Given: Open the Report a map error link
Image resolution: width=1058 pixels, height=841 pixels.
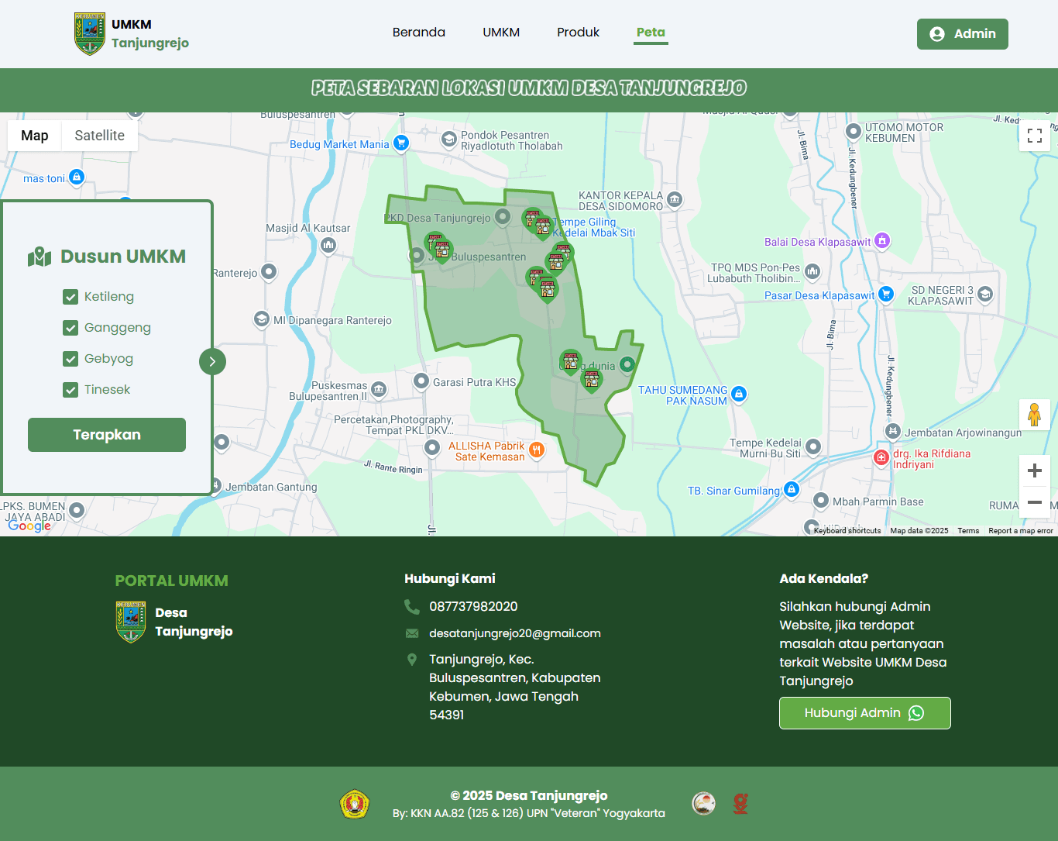Looking at the screenshot, I should (1022, 530).
